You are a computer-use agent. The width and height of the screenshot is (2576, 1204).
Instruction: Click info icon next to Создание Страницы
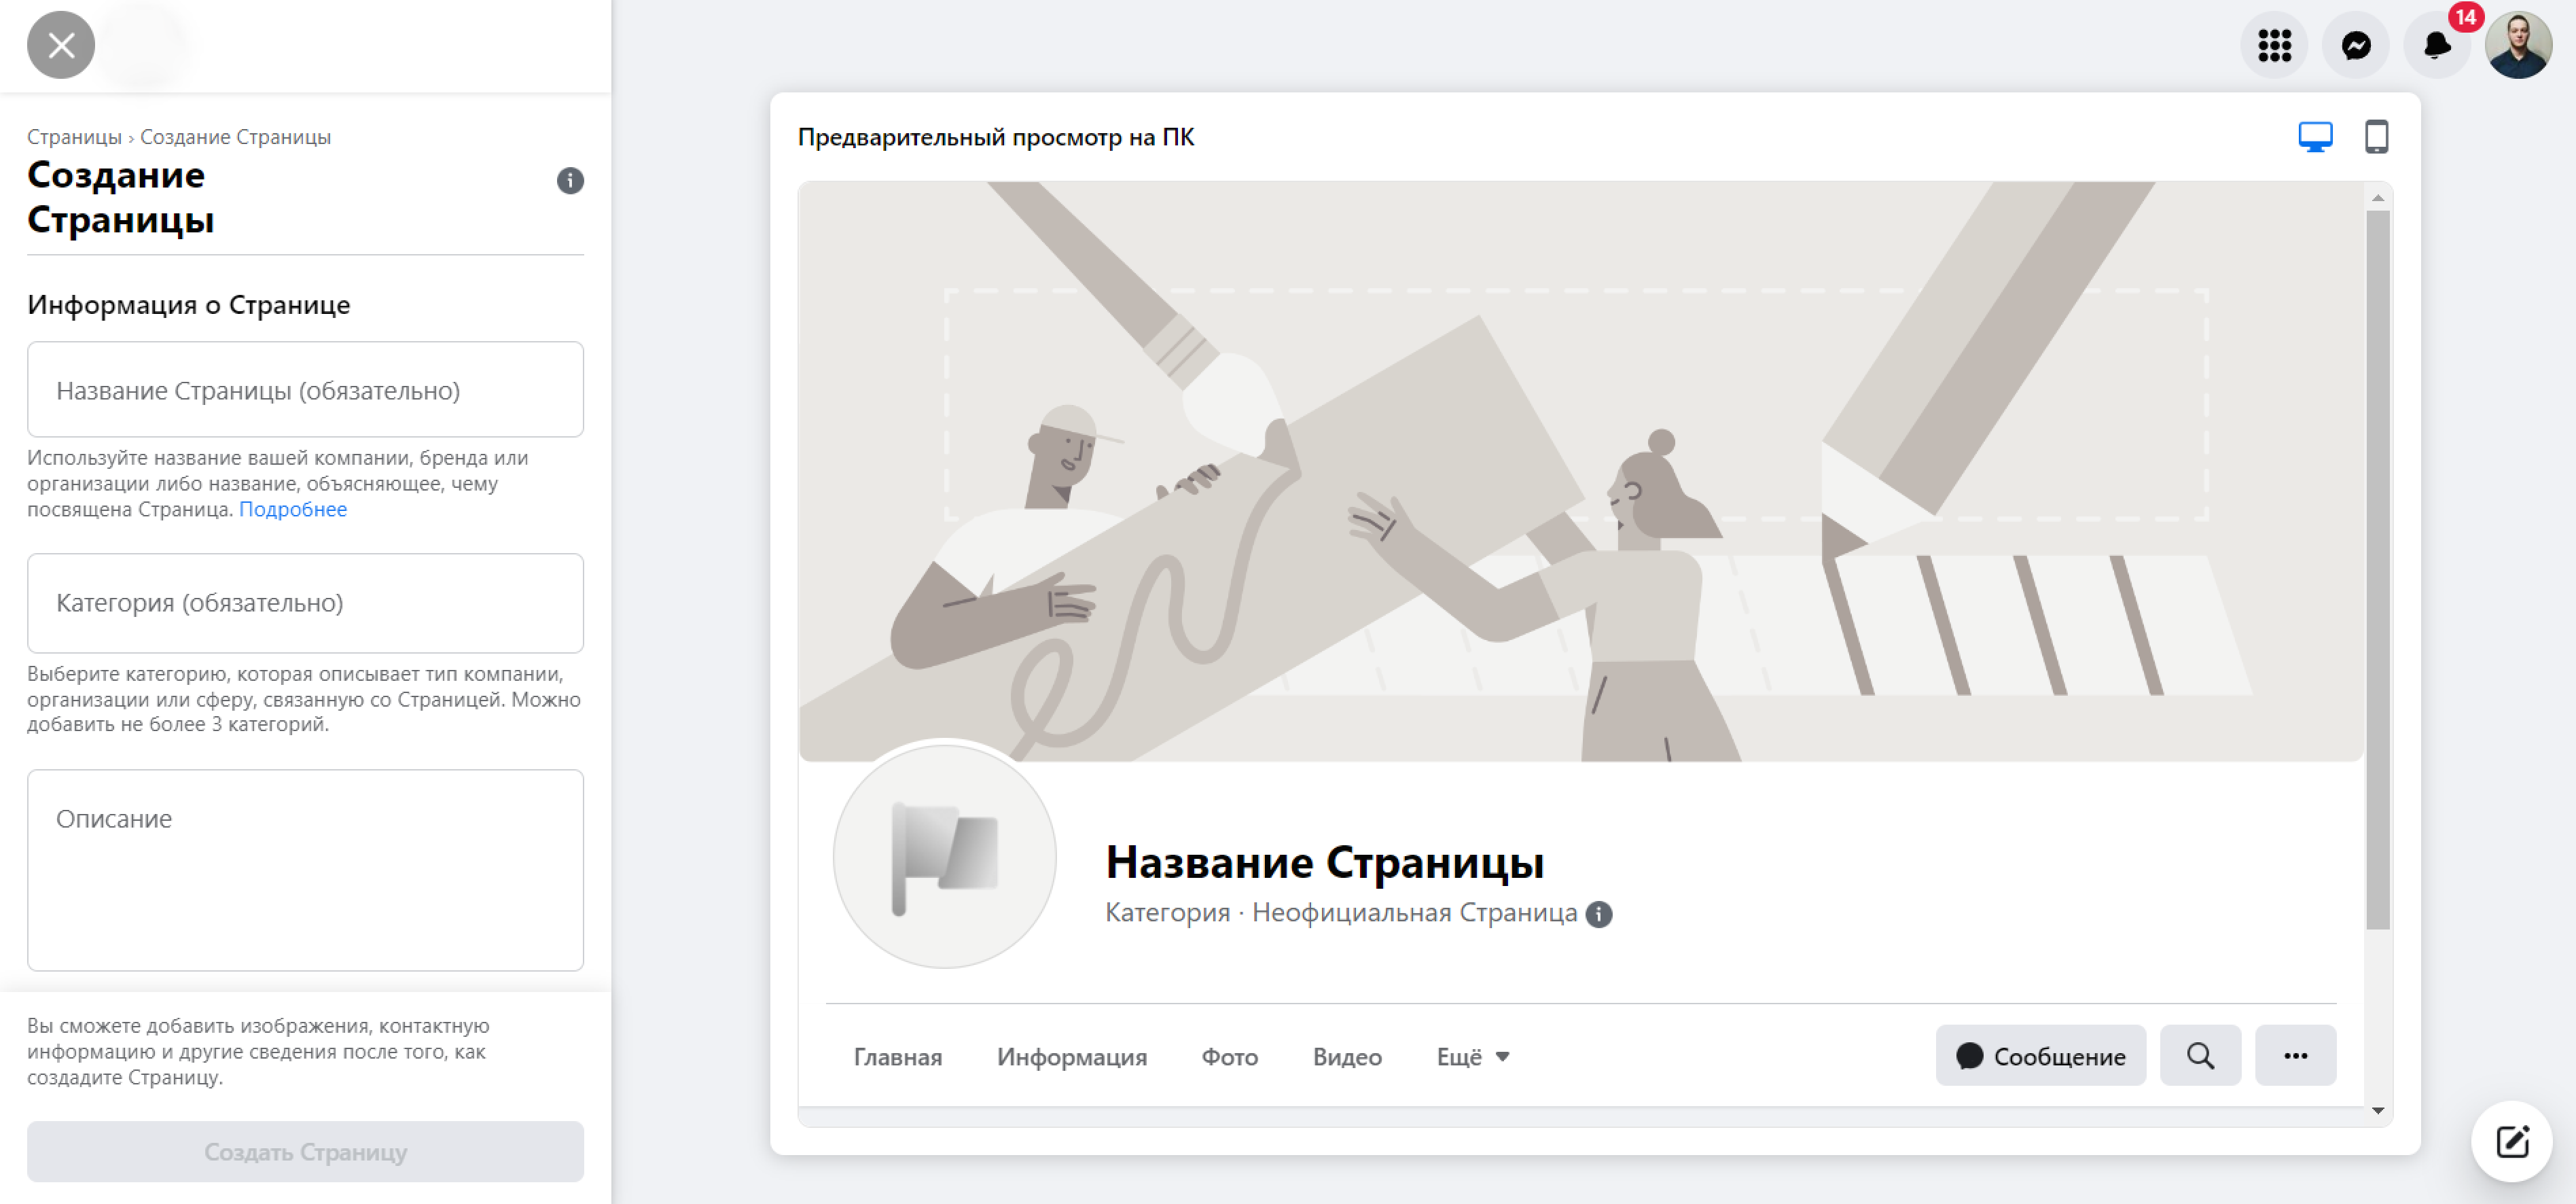570,180
